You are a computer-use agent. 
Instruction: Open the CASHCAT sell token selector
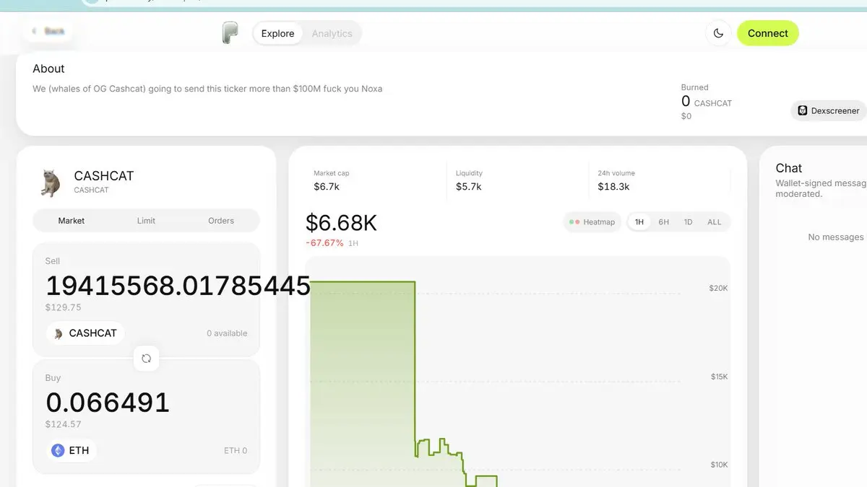point(85,333)
